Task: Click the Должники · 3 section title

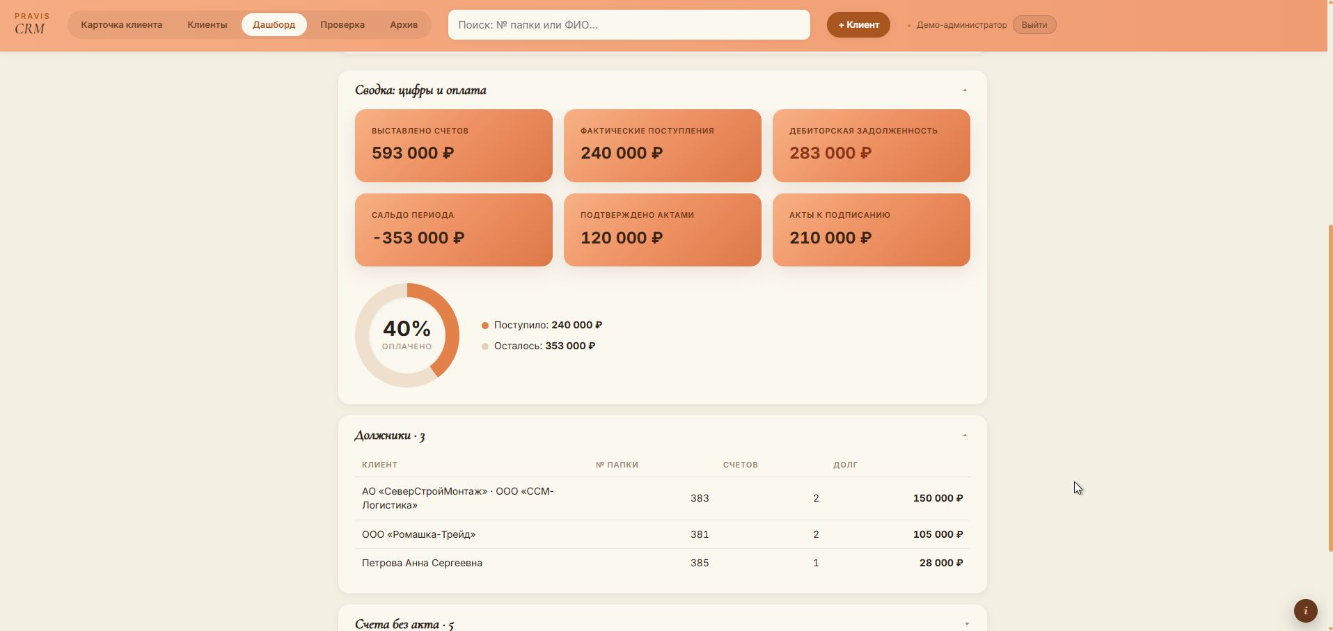Action: click(390, 436)
